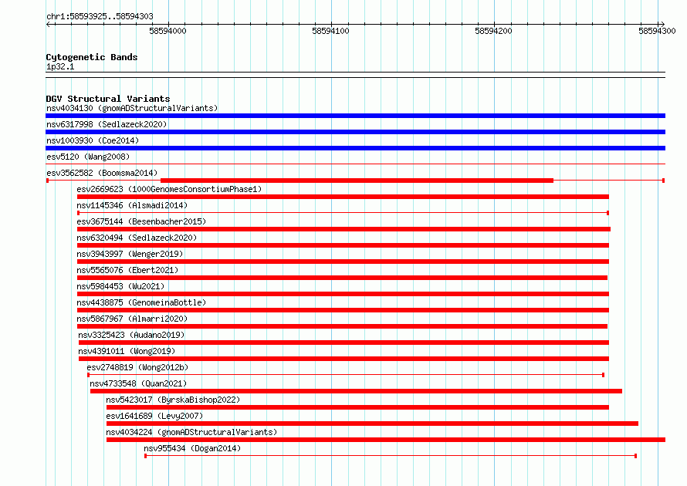Click the 58594200 ruler coordinate
The height and width of the screenshot is (486, 687).
(x=493, y=31)
